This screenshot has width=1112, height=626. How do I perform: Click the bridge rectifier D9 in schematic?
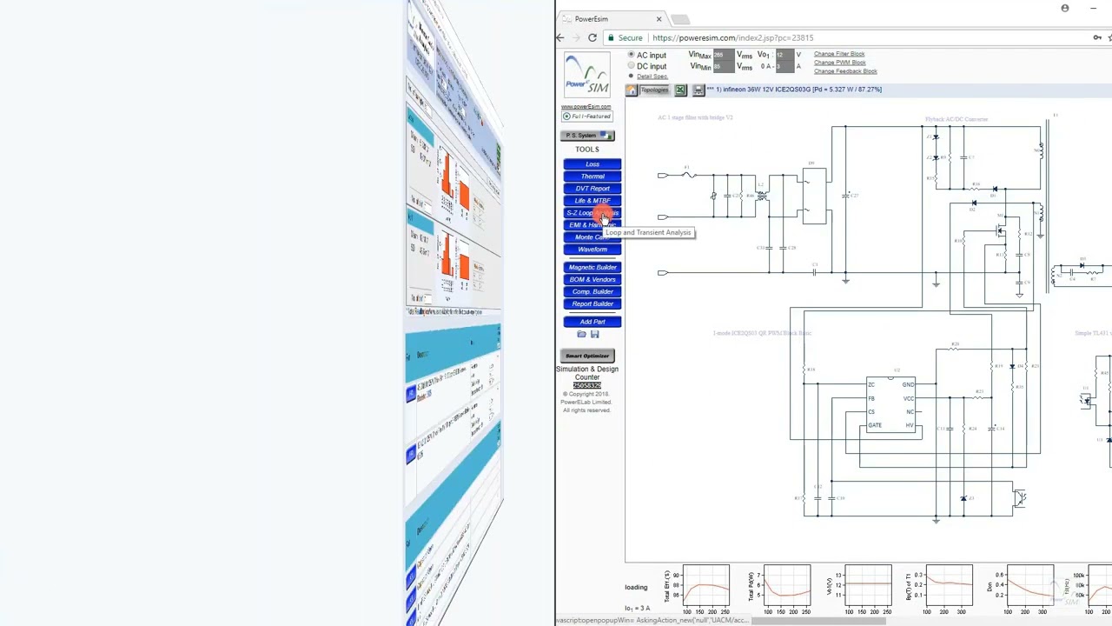coord(814,196)
